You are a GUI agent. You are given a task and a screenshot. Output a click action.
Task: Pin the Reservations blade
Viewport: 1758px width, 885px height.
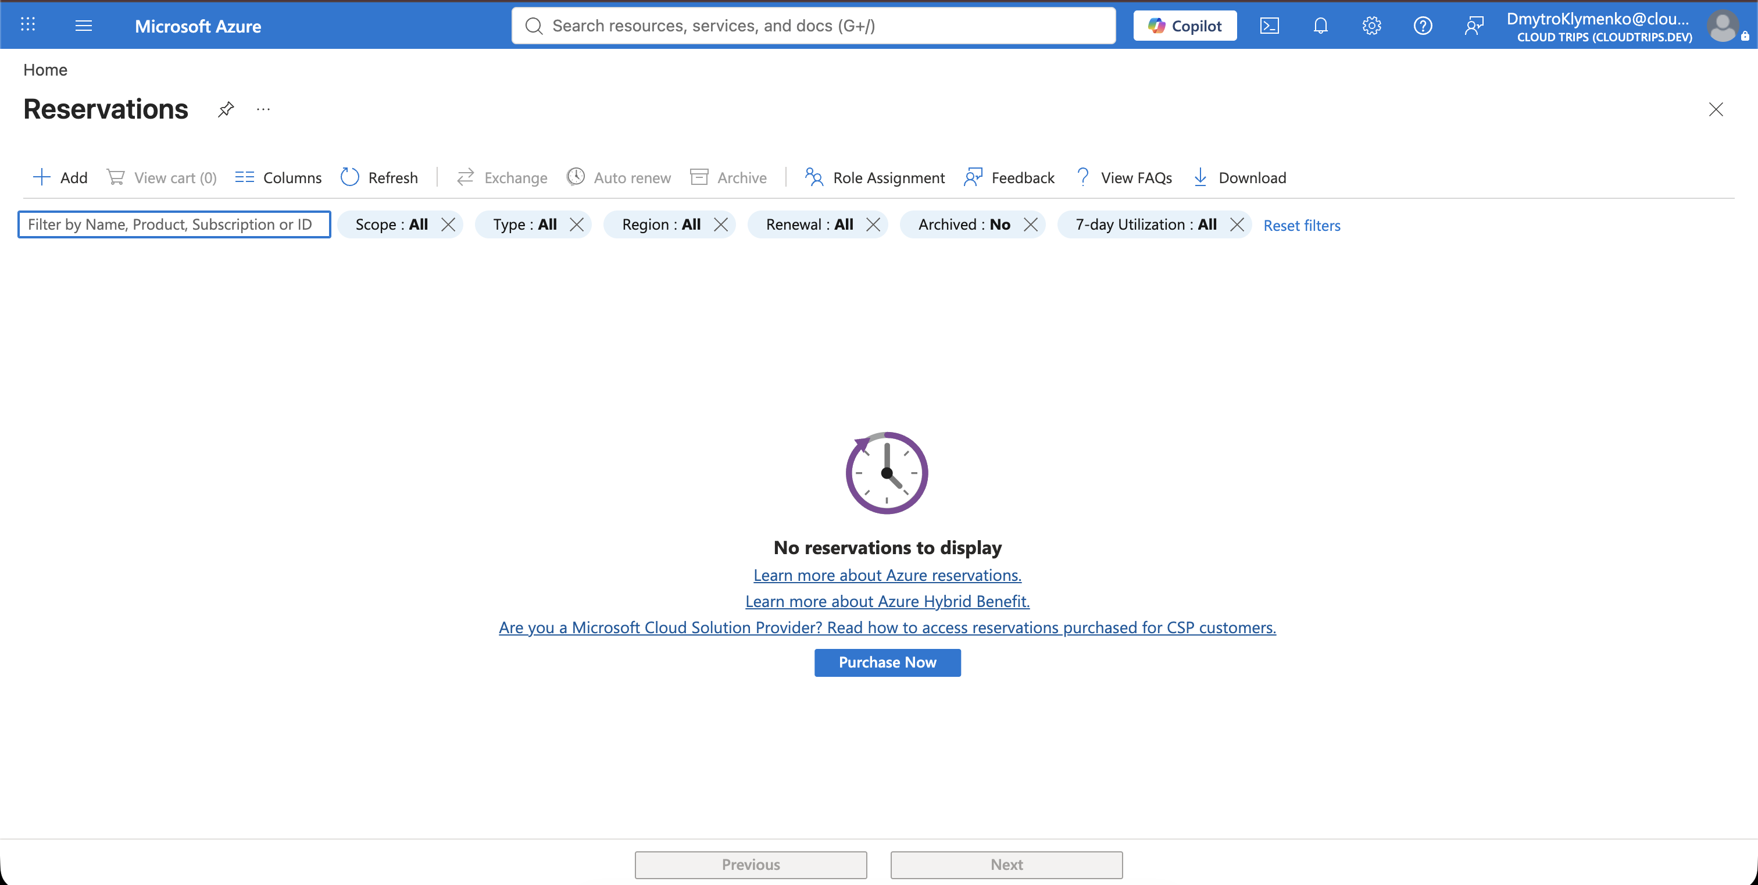coord(226,109)
